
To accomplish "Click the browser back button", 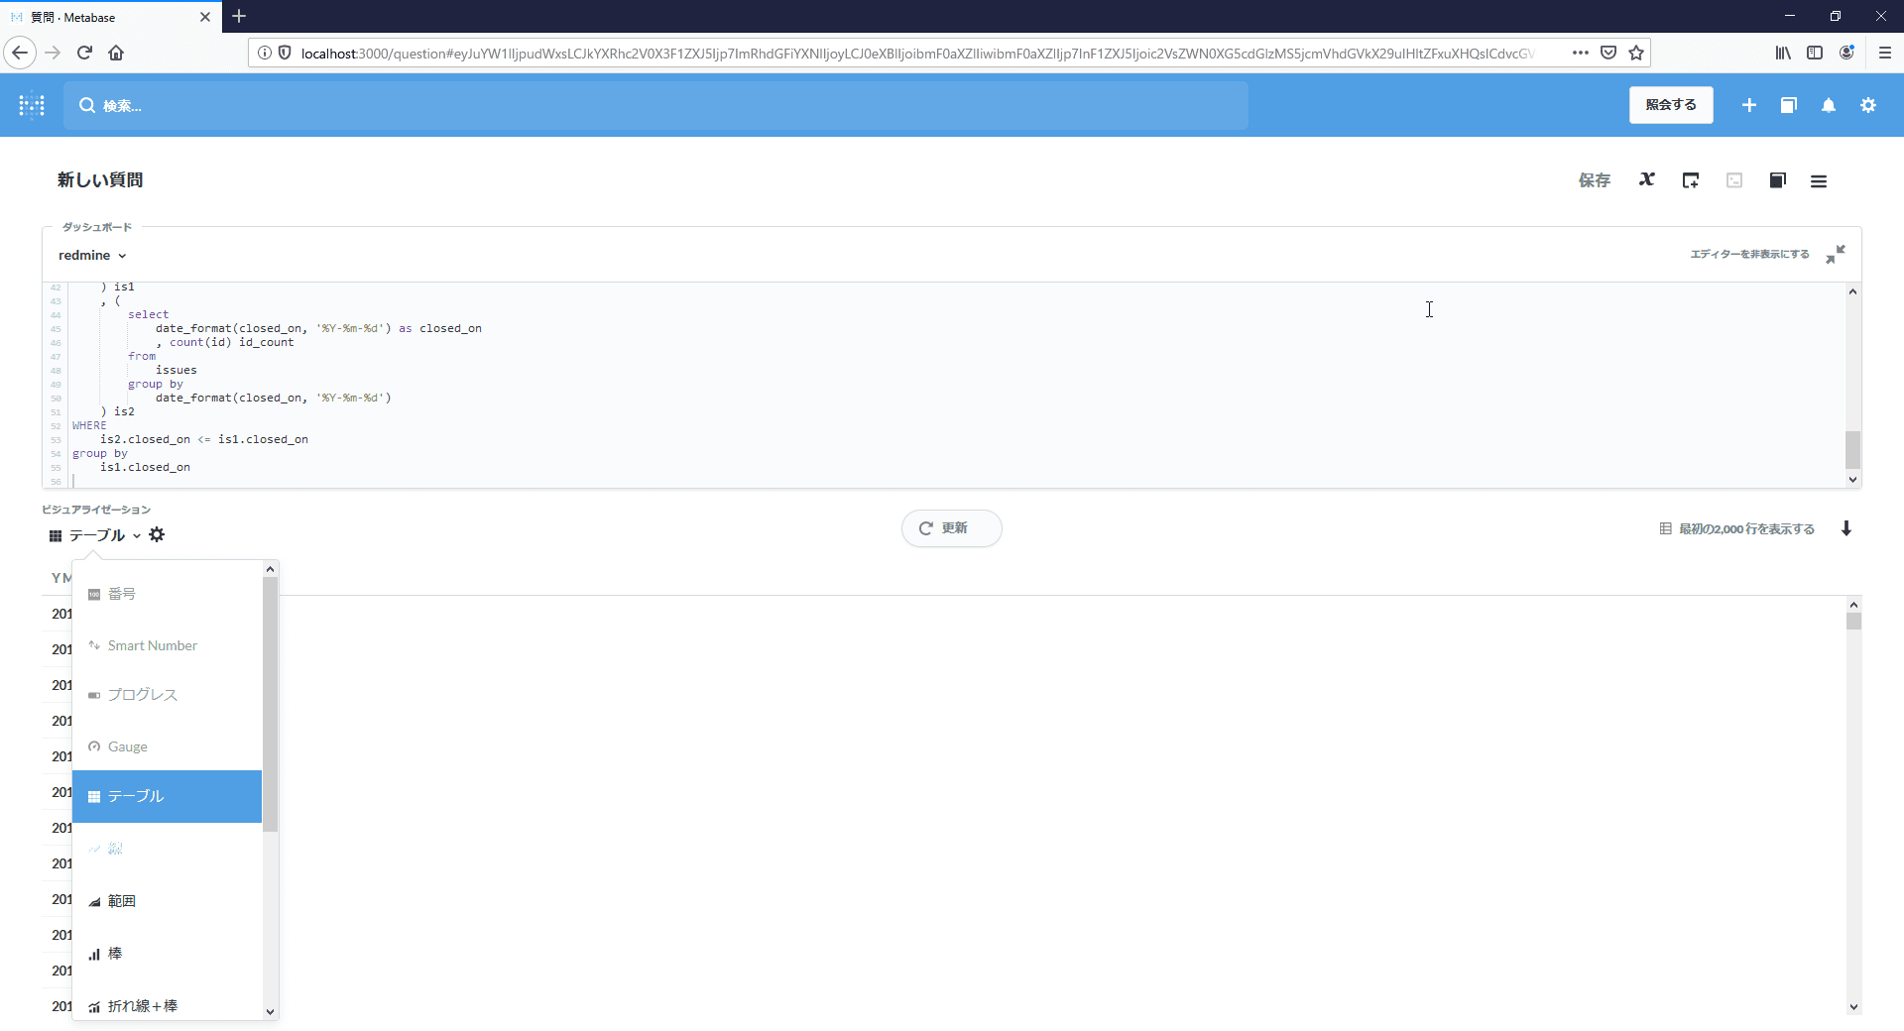I will pyautogui.click(x=20, y=53).
